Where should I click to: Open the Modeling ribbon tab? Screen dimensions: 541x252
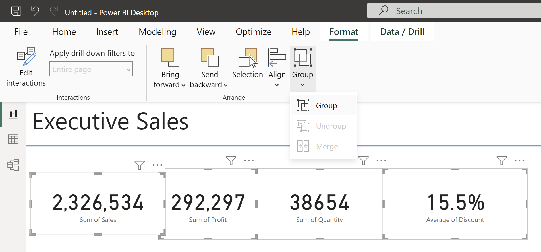coord(157,32)
